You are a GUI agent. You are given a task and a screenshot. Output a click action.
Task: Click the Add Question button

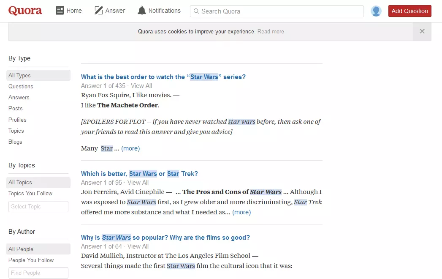click(409, 11)
